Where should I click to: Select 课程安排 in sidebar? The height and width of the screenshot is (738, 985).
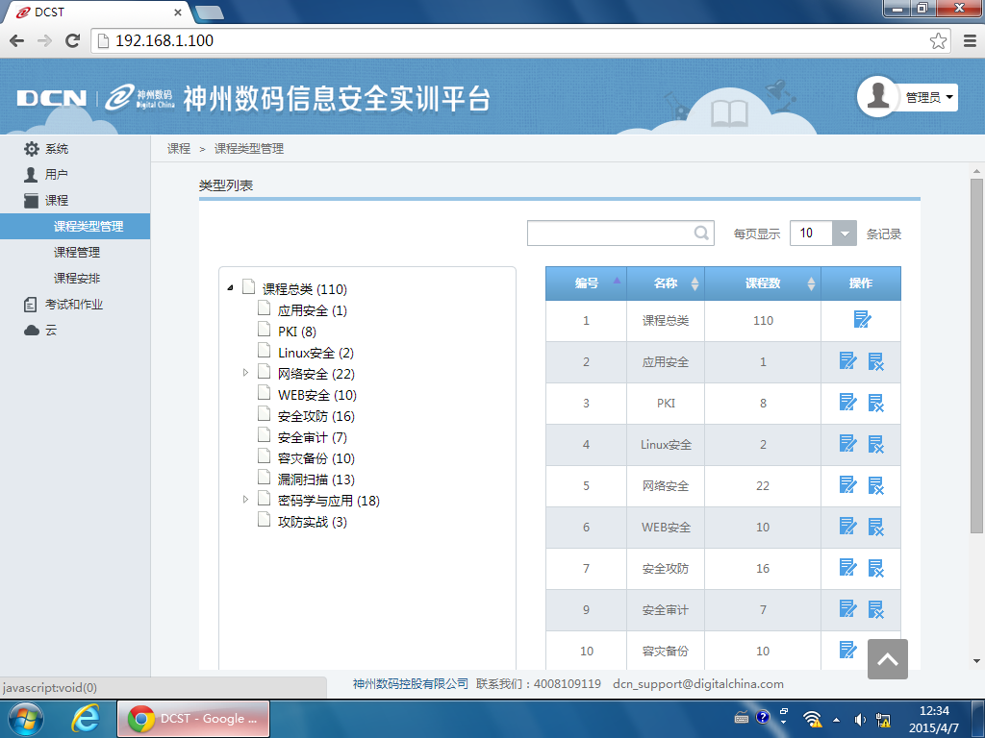pos(77,278)
